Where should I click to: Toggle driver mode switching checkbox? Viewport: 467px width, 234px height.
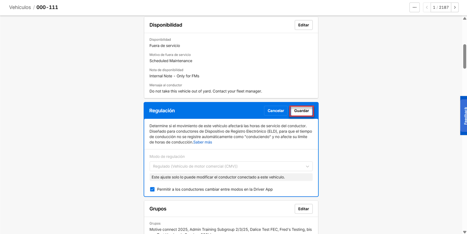152,189
